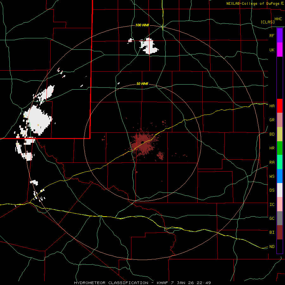Click the [CLAS] units label
Image resolution: width=285 pixels, height=285 pixels.
tap(268, 22)
